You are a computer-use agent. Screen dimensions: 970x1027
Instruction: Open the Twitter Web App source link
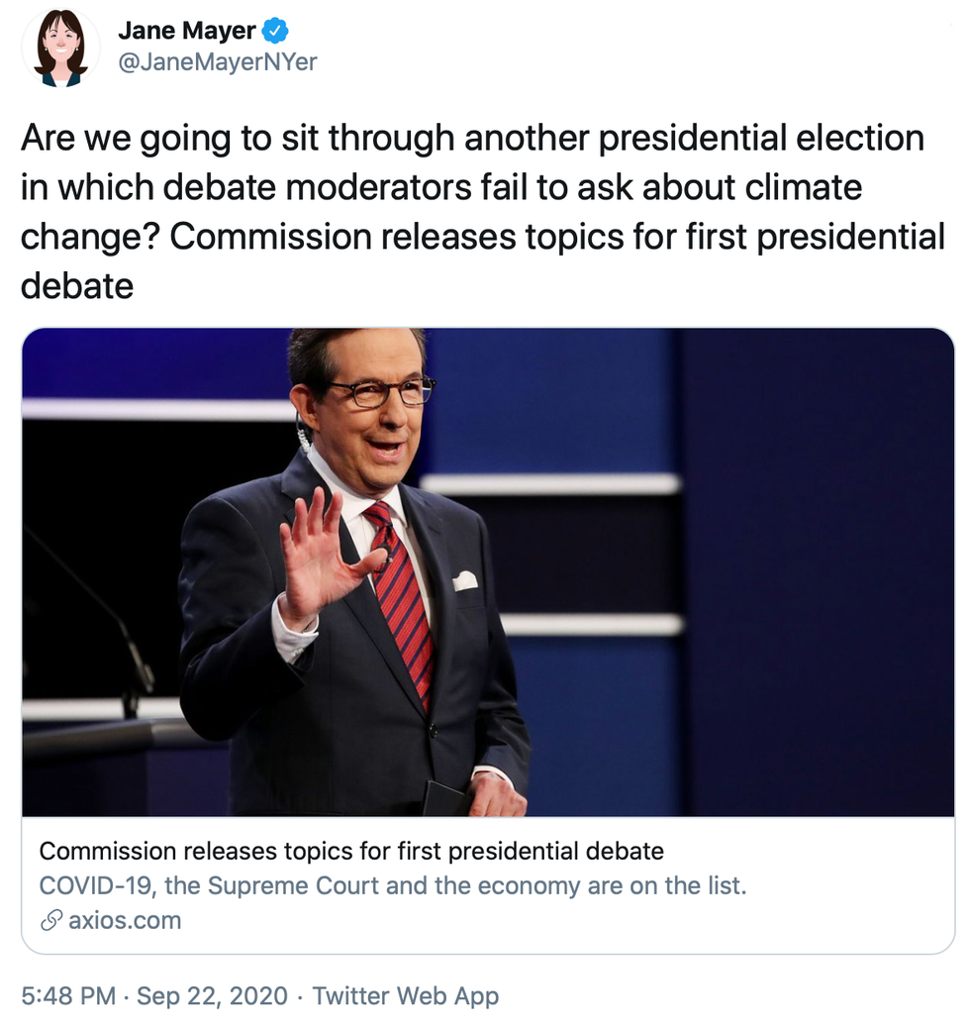[x=406, y=995]
